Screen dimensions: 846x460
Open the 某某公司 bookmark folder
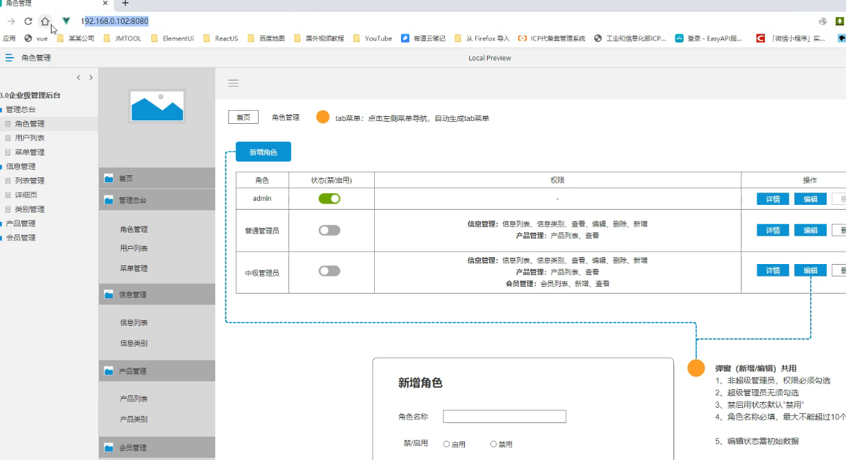[x=76, y=39]
